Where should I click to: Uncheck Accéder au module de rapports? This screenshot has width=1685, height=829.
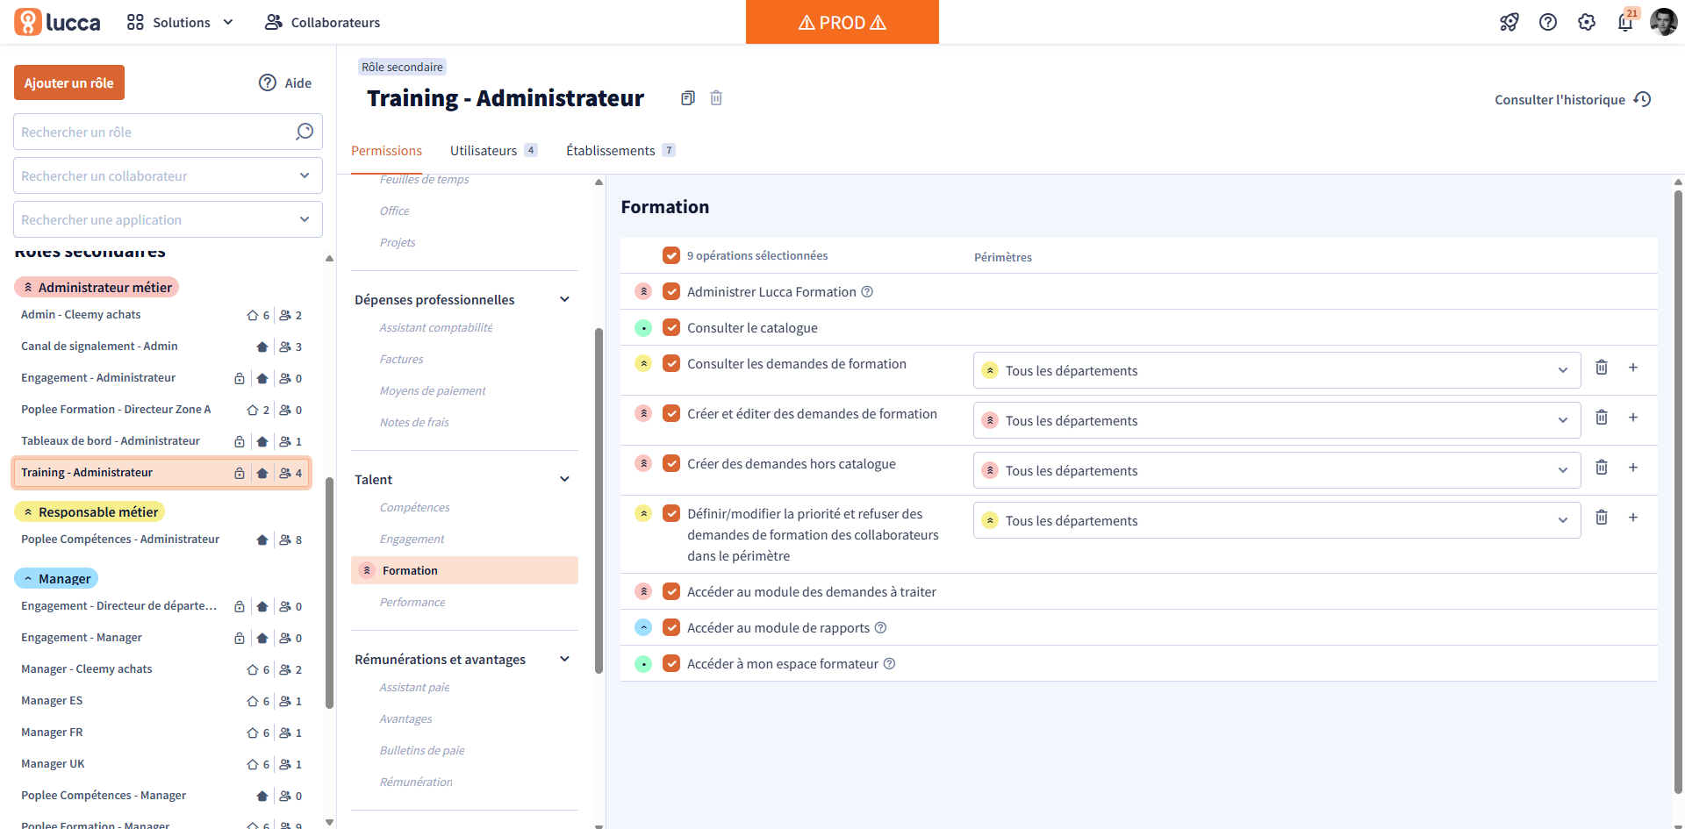(x=671, y=627)
